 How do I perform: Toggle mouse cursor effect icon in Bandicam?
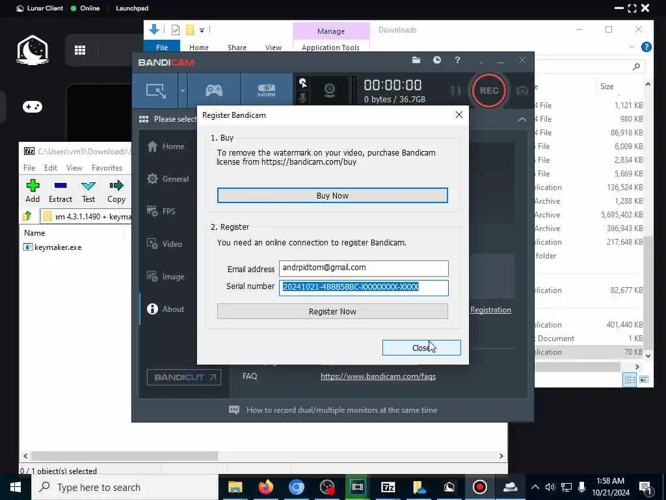[x=303, y=83]
